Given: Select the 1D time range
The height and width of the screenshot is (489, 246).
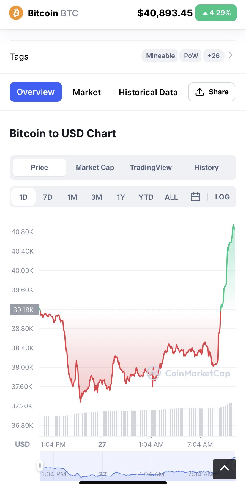Looking at the screenshot, I should [x=23, y=197].
